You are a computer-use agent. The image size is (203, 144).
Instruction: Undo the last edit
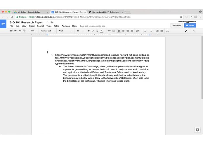tap(15, 31)
